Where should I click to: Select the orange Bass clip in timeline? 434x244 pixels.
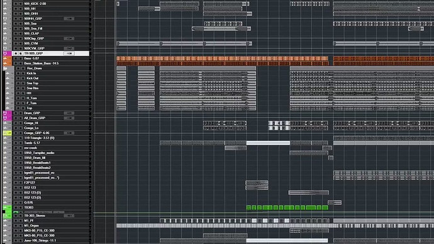coord(222,58)
